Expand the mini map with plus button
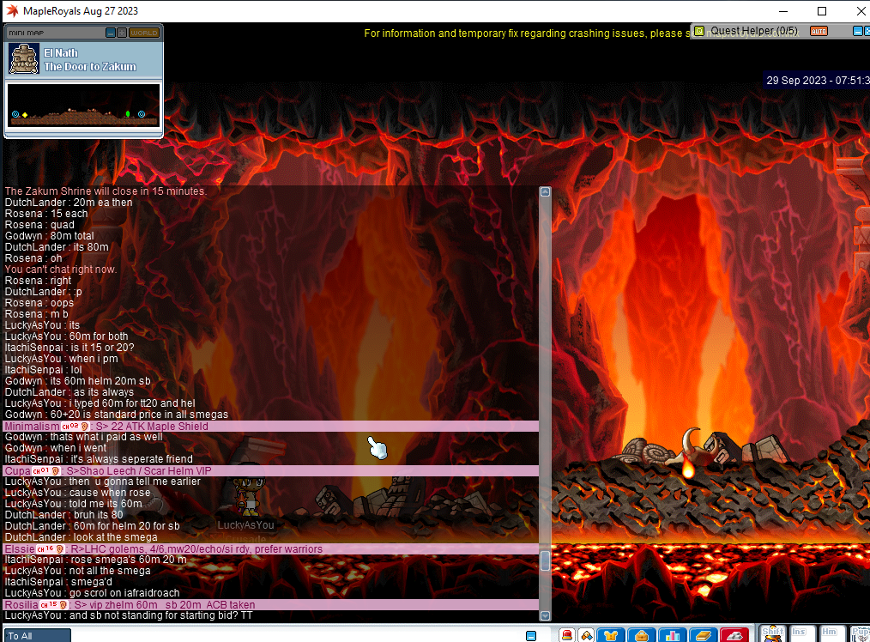This screenshot has width=870, height=642. (x=121, y=33)
